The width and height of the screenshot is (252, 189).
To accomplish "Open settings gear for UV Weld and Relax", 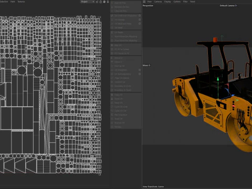I will [140, 24].
